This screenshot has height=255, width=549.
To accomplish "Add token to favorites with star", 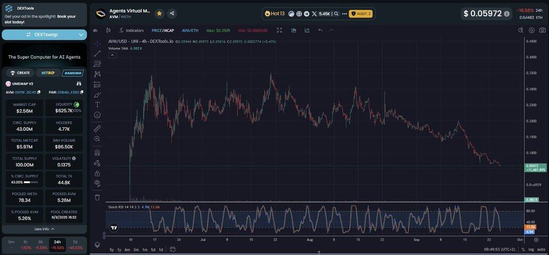I will click(x=159, y=14).
